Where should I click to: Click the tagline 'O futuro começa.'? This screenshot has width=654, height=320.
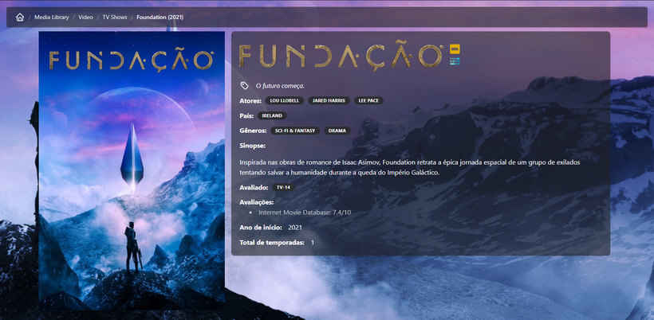click(x=280, y=86)
